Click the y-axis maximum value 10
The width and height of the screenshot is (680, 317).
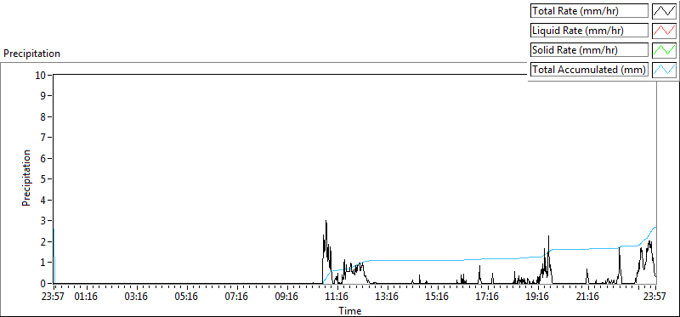[41, 75]
